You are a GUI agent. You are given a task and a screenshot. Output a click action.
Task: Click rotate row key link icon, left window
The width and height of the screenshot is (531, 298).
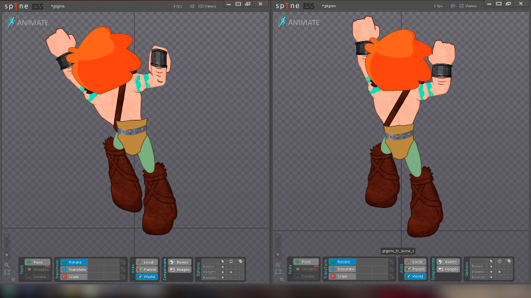coord(123,262)
